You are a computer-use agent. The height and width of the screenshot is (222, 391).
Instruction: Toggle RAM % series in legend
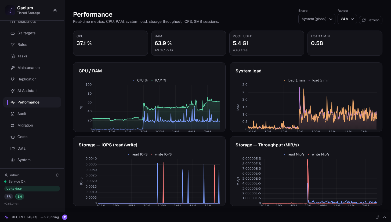[x=159, y=80]
